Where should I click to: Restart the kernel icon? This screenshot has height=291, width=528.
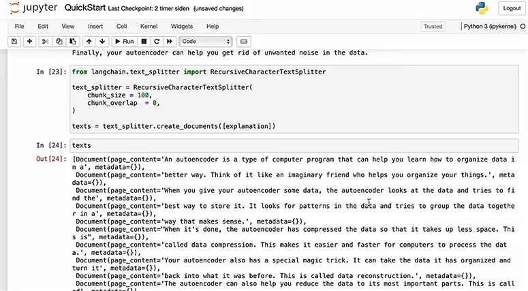point(157,42)
